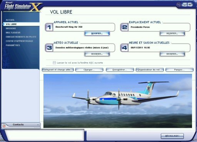The height and width of the screenshot is (142, 197).
Task: Open Modifier for time and season
Action: [172, 54]
